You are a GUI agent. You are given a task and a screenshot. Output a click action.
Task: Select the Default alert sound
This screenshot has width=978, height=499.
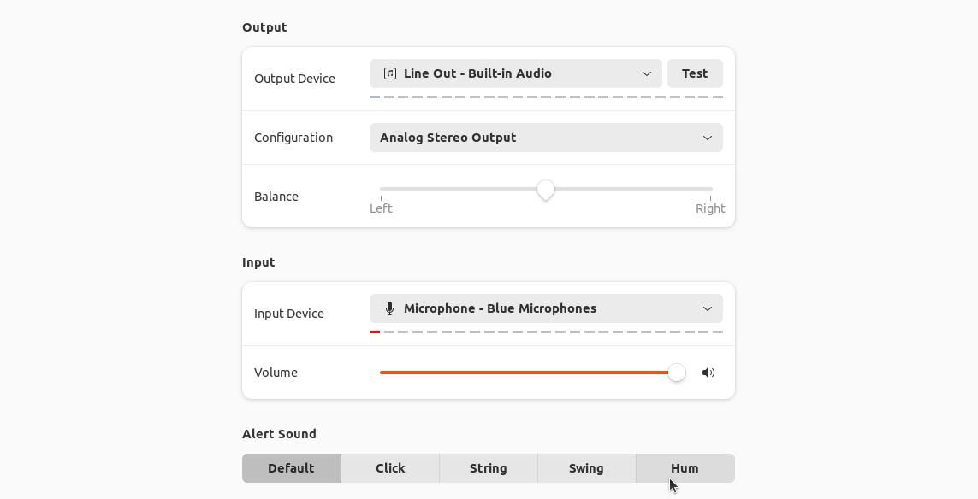(x=291, y=468)
